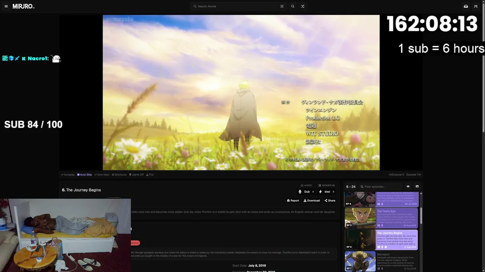Show the keyboard Shortcuts
The image size is (485, 272).
tap(119, 175)
